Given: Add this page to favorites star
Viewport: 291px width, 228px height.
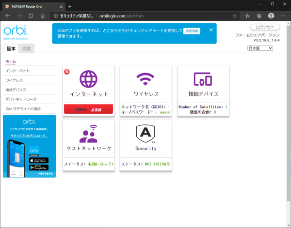Looking at the screenshot, I should [235, 16].
